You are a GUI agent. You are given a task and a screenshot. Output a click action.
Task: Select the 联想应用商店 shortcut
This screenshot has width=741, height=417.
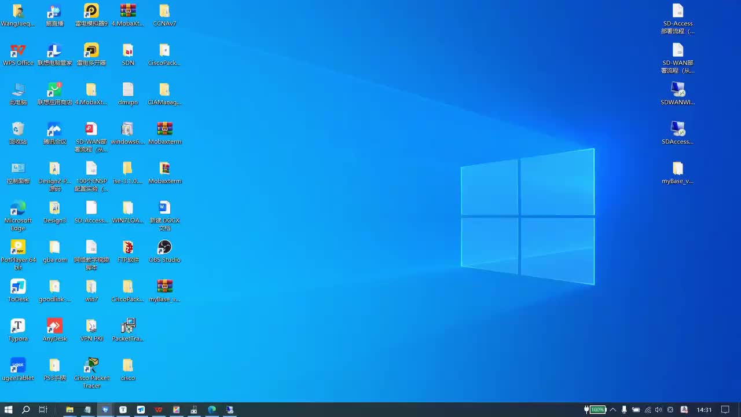click(55, 94)
